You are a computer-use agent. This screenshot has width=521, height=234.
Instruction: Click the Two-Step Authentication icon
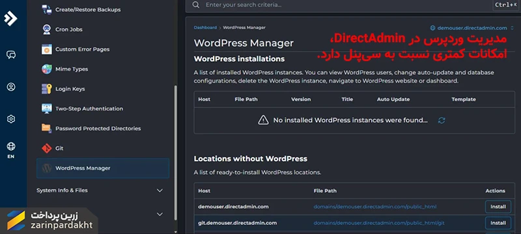pos(46,109)
